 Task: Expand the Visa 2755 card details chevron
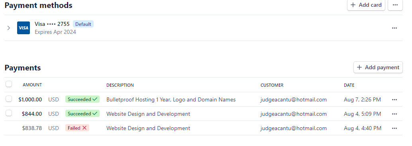[x=9, y=28]
